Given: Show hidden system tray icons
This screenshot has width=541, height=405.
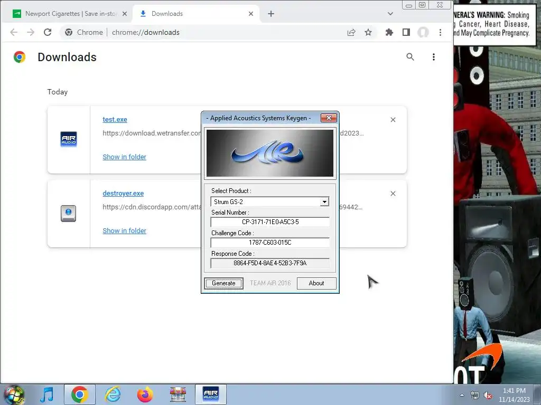Looking at the screenshot, I should pos(462,396).
